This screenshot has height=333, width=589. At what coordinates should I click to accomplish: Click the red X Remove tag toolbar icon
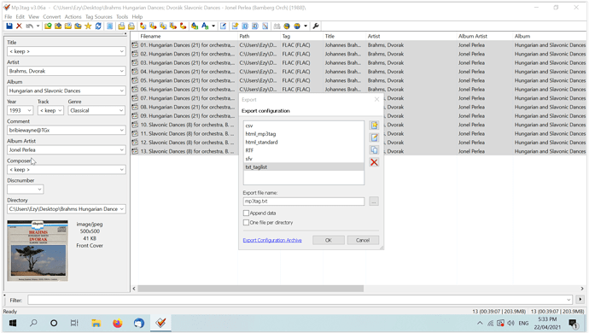pyautogui.click(x=19, y=26)
